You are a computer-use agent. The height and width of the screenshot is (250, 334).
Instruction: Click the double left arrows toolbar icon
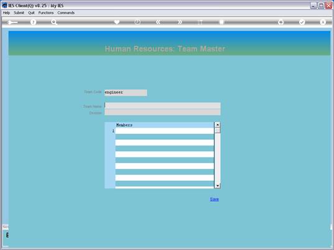click(x=158, y=22)
